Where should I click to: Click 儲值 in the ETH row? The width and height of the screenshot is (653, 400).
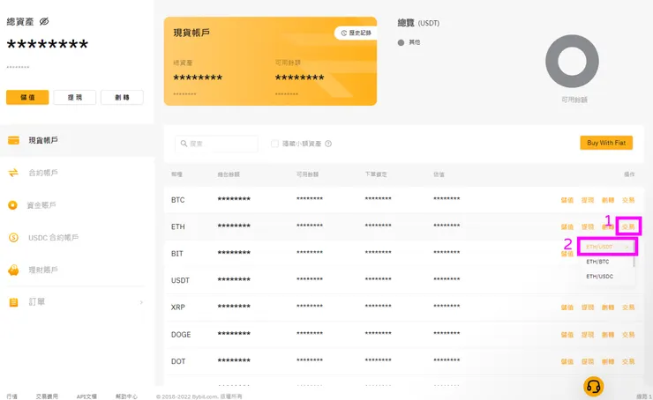(567, 226)
